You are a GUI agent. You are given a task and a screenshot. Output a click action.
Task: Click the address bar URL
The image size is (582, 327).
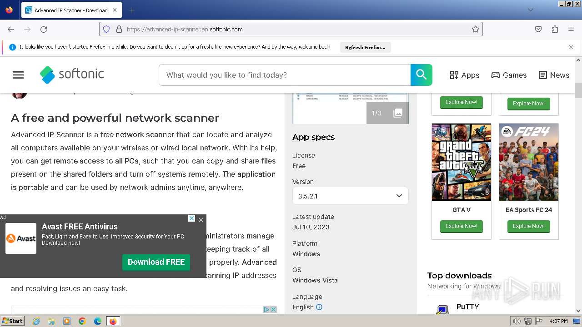(185, 29)
